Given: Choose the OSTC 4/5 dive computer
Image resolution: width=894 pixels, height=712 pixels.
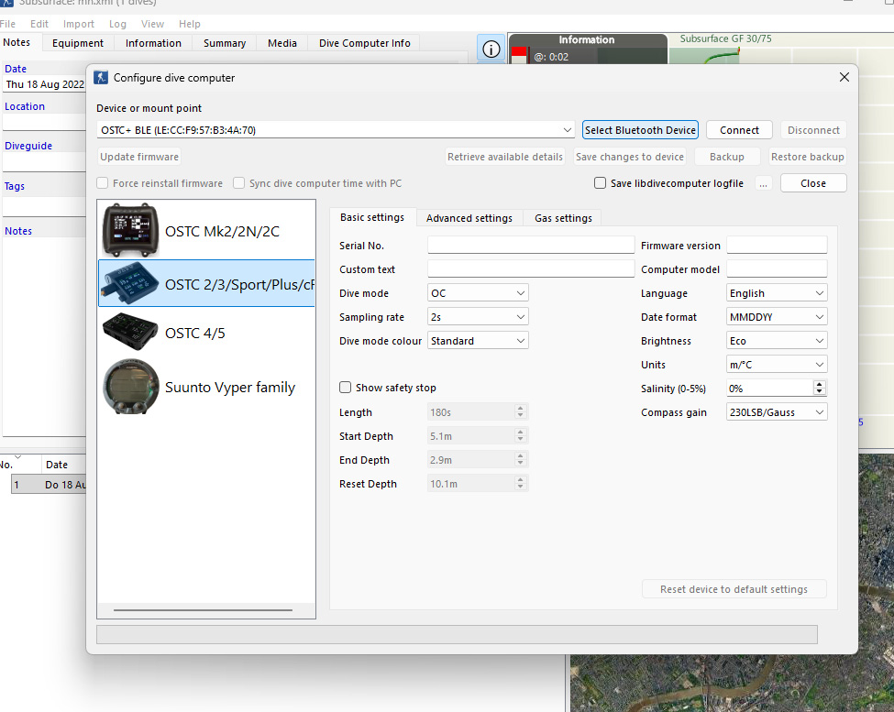Looking at the screenshot, I should (x=206, y=332).
